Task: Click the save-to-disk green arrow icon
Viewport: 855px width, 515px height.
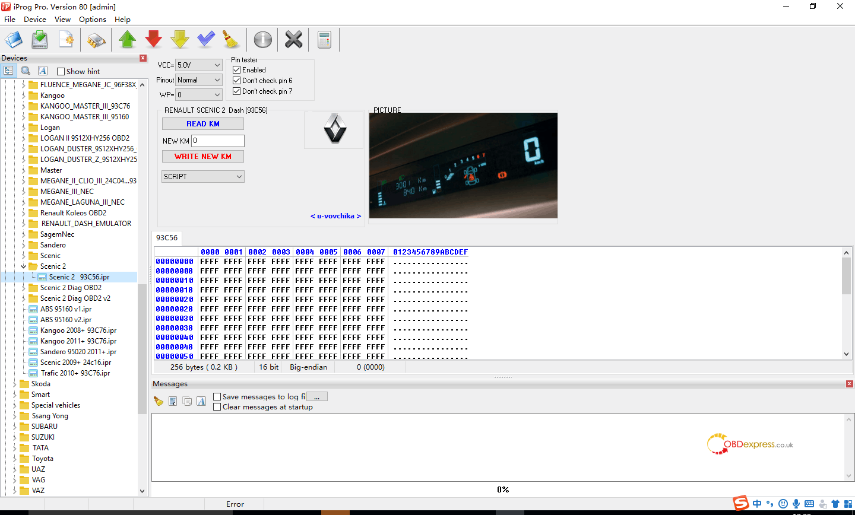Action: tap(40, 40)
